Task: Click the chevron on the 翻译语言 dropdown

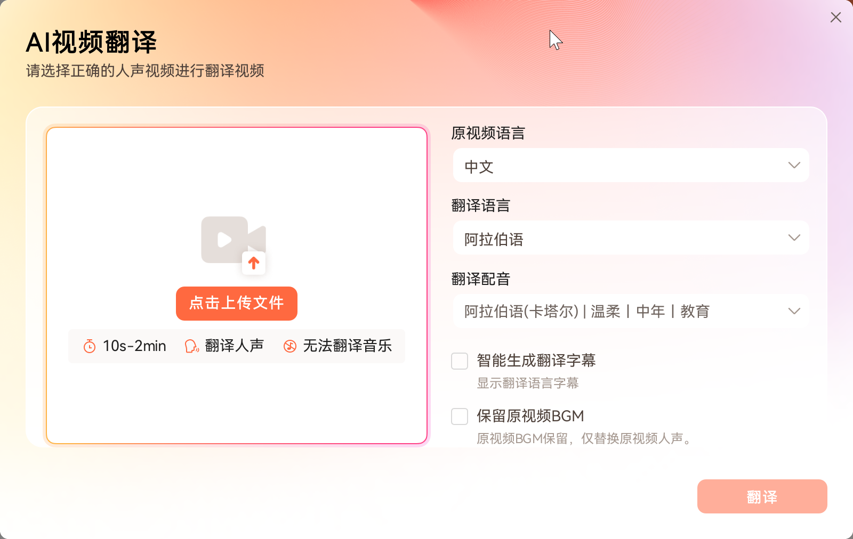Action: click(794, 238)
